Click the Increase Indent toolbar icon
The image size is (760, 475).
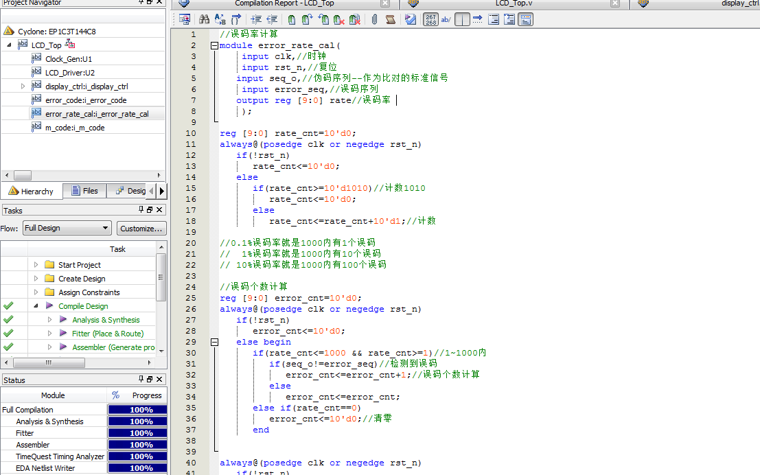256,20
